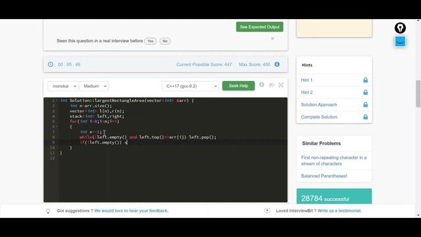Answer No to seen in real interview
Viewport: 421px width, 237px height.
click(x=165, y=41)
